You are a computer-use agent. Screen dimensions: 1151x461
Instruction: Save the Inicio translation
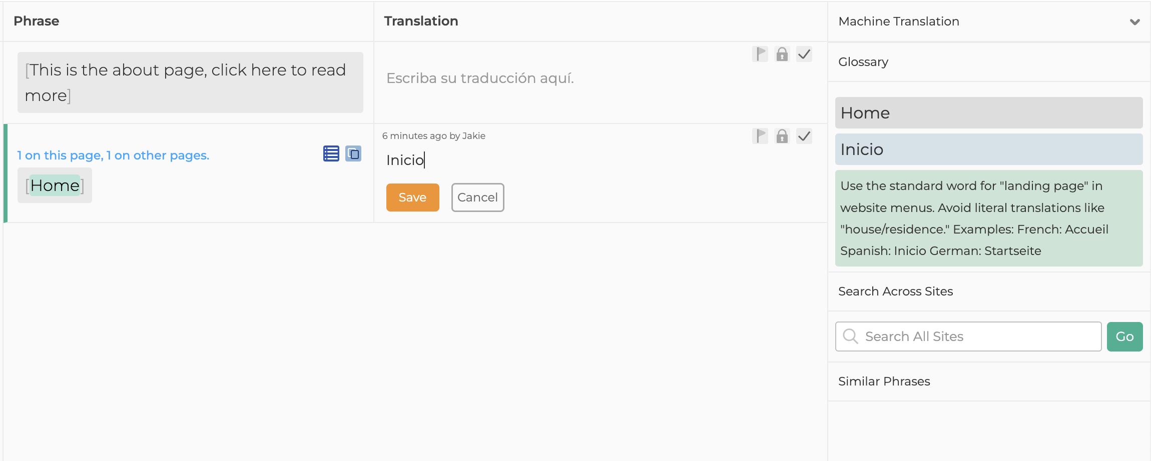[412, 197]
